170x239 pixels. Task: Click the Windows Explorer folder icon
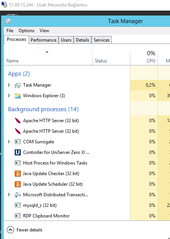18,96
